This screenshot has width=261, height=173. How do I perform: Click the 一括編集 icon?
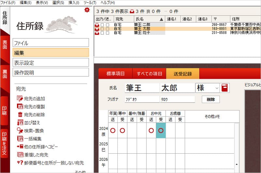click(x=20, y=139)
